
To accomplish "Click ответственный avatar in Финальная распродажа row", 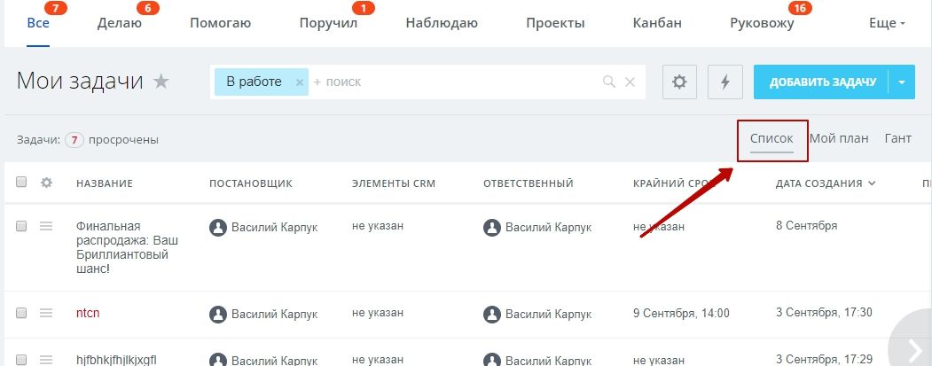I will [x=492, y=228].
